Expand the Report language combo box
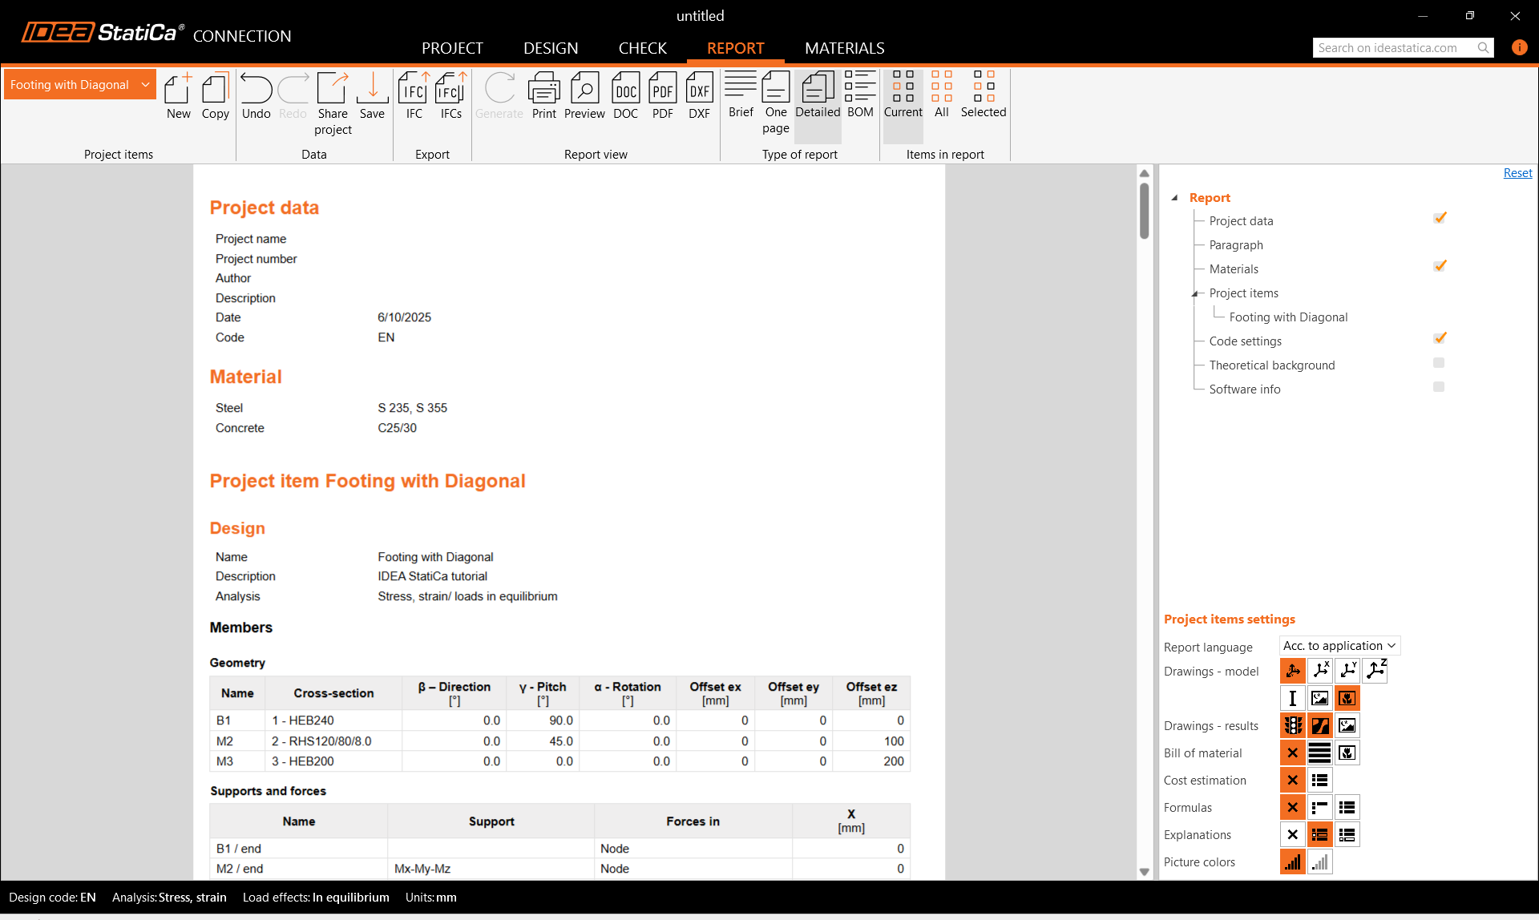The image size is (1539, 920). (1339, 646)
